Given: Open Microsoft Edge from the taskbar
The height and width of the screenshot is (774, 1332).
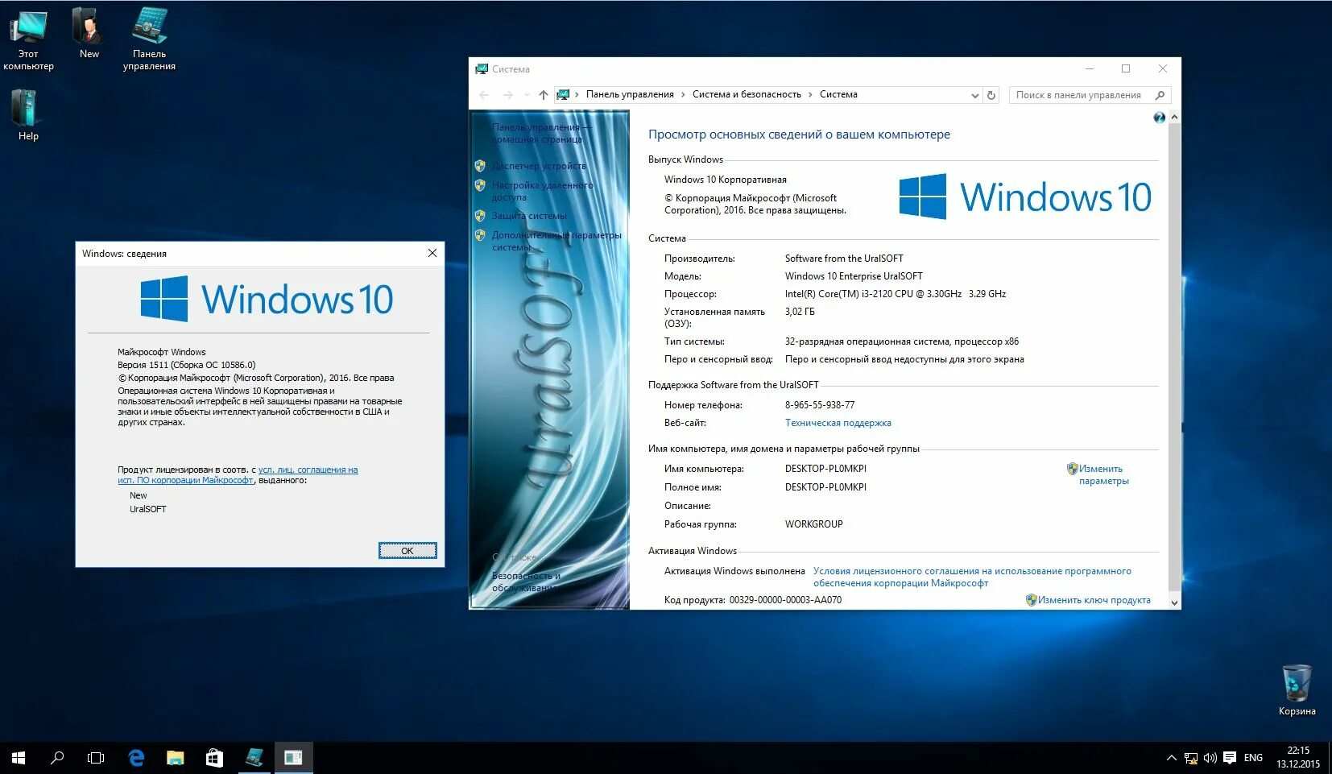Looking at the screenshot, I should (136, 757).
